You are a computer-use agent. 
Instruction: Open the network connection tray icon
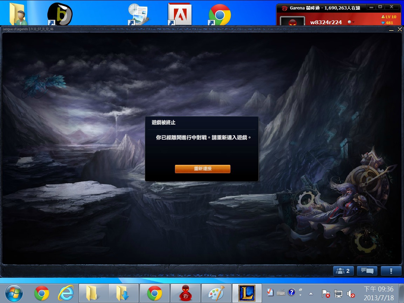tap(338, 294)
